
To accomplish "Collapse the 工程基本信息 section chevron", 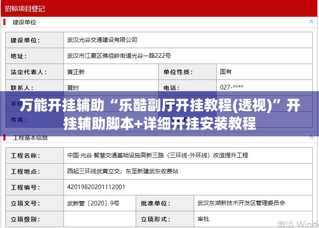I will click(311, 137).
